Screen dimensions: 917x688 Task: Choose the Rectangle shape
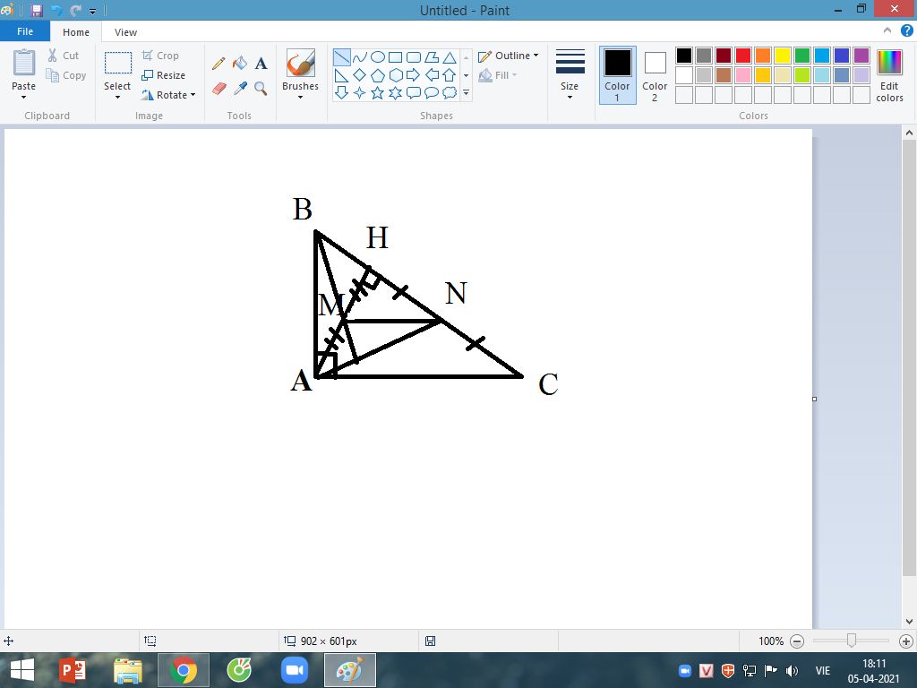point(395,56)
